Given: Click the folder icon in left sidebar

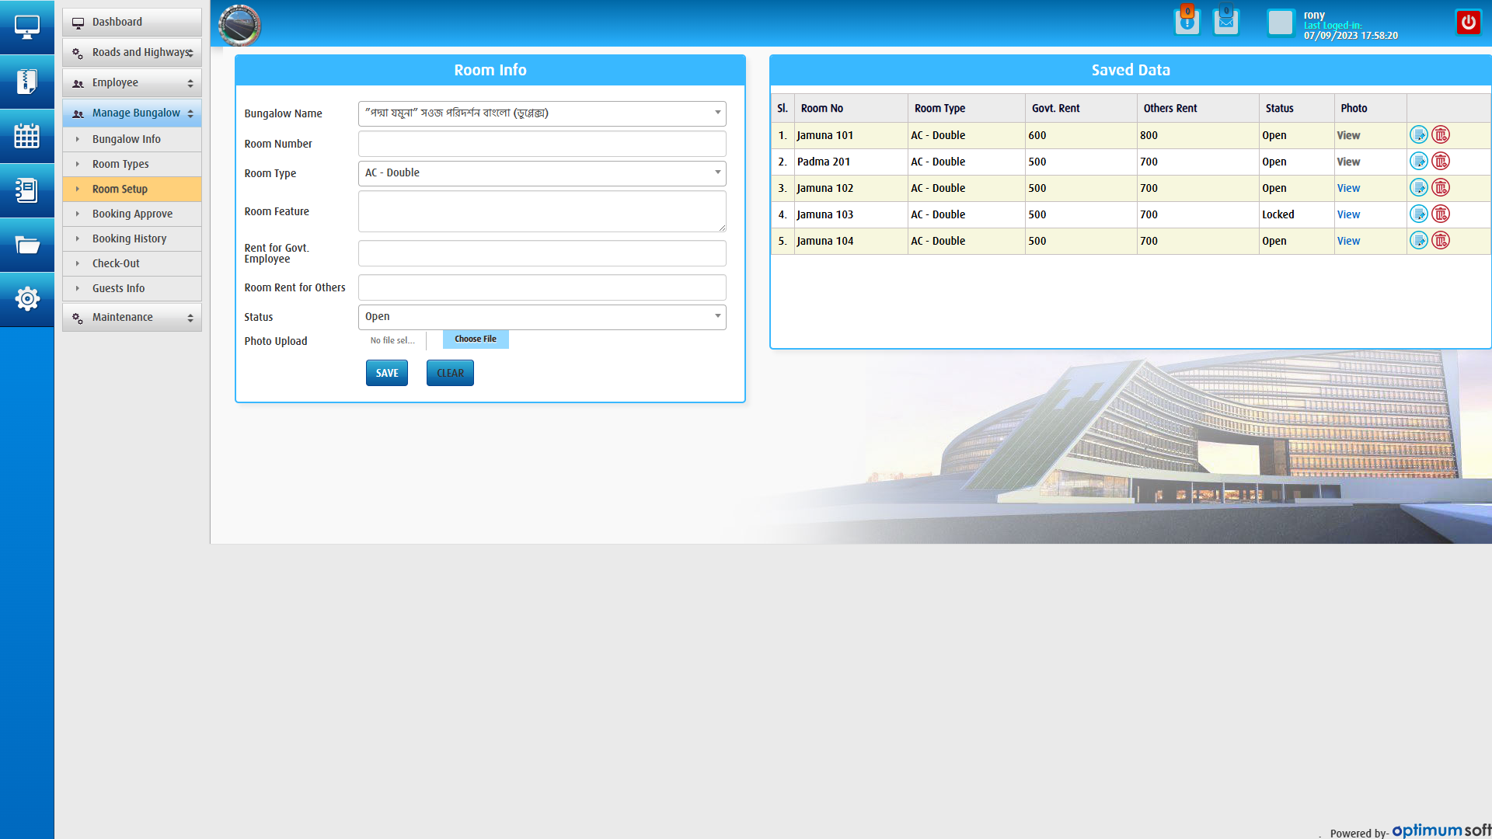Looking at the screenshot, I should pyautogui.click(x=27, y=245).
